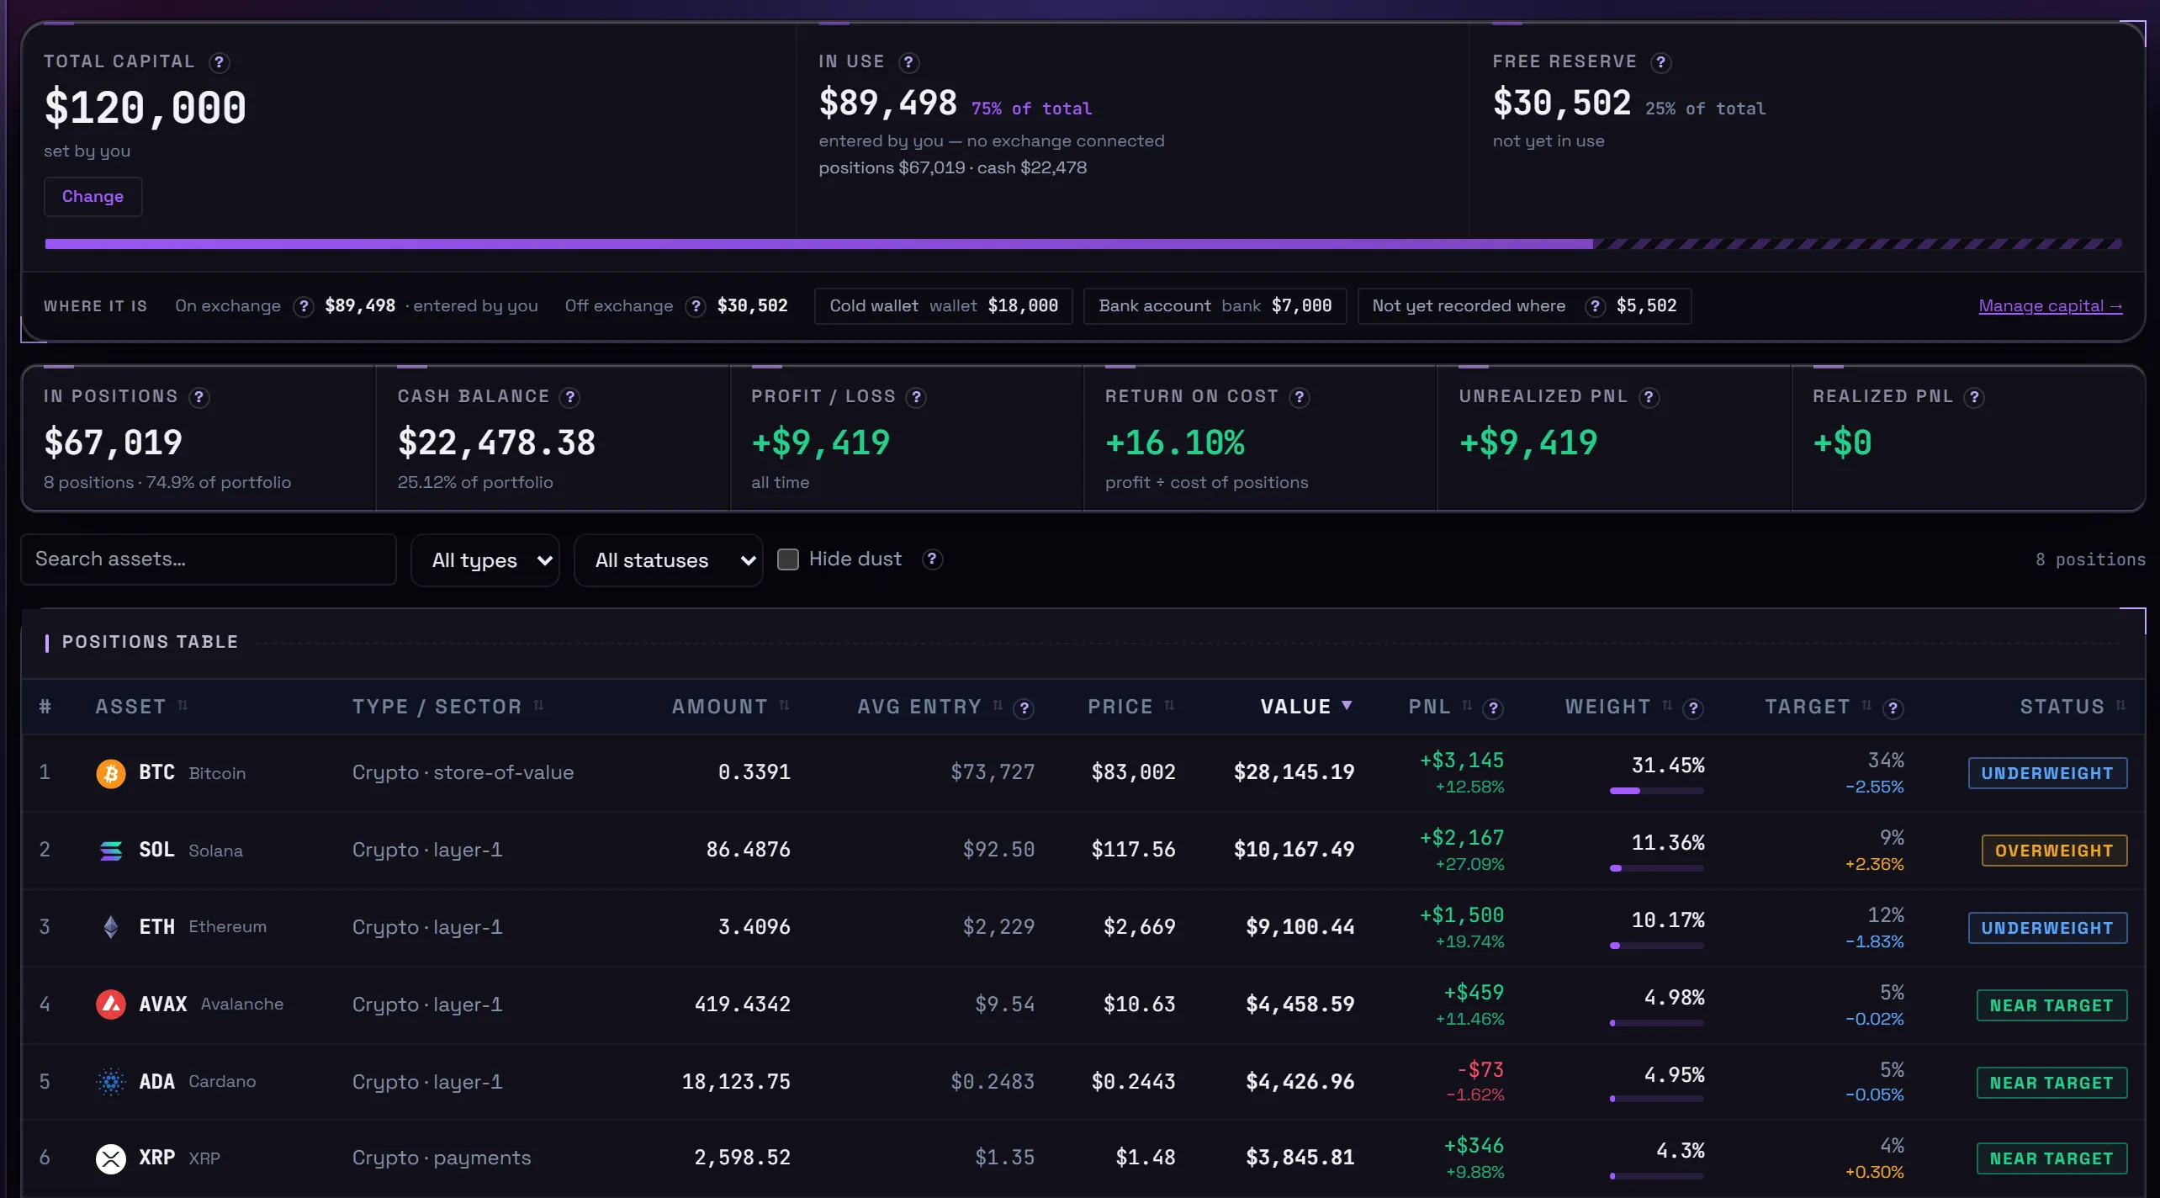Focus the Search assets input field
The height and width of the screenshot is (1198, 2160).
coord(209,559)
